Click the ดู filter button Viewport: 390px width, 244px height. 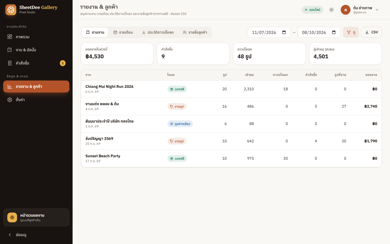(x=351, y=32)
